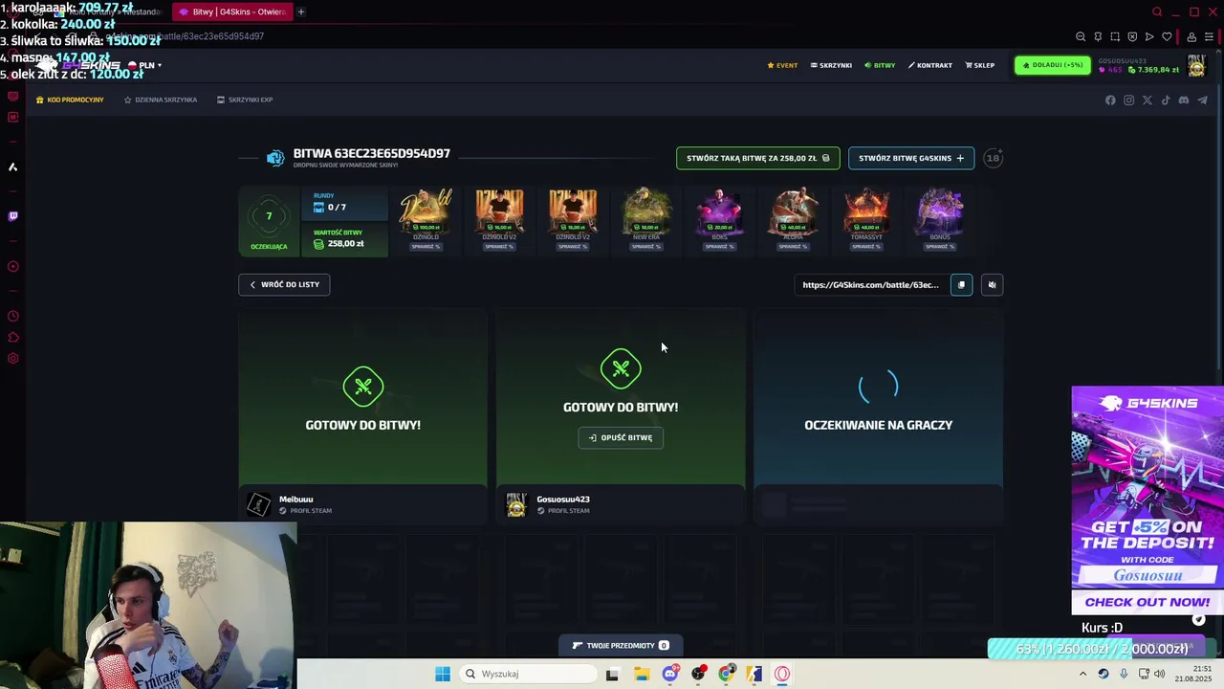Open settings gear in Opera sidebar
This screenshot has height=689, width=1224.
point(12,359)
